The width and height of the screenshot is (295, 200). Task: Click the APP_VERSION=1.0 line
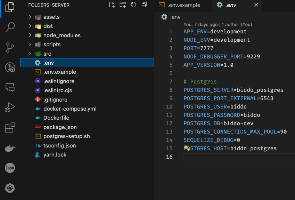(208, 65)
